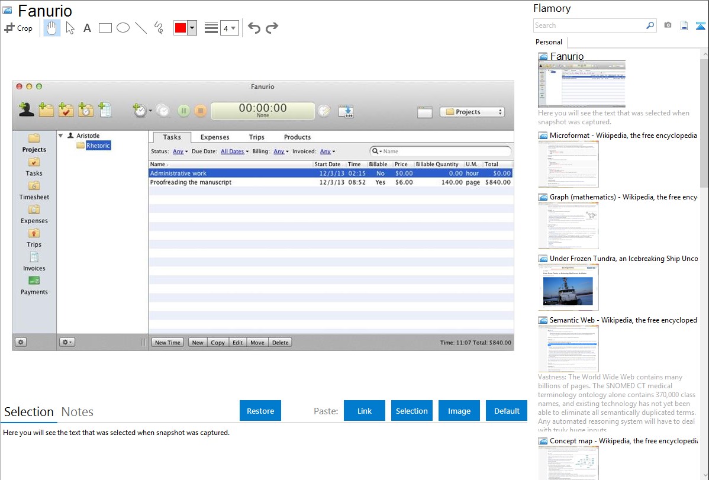The width and height of the screenshot is (709, 480).
Task: Pause the Fanurio timer
Action: pos(183,111)
